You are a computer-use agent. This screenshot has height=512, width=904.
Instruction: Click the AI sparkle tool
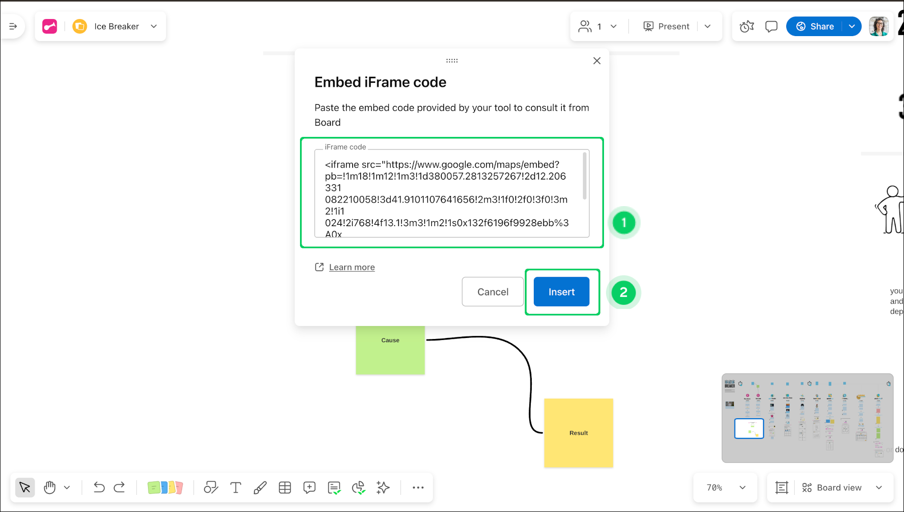click(x=383, y=487)
